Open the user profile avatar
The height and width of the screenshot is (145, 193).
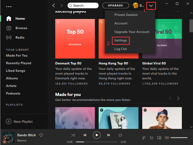coord(136,6)
